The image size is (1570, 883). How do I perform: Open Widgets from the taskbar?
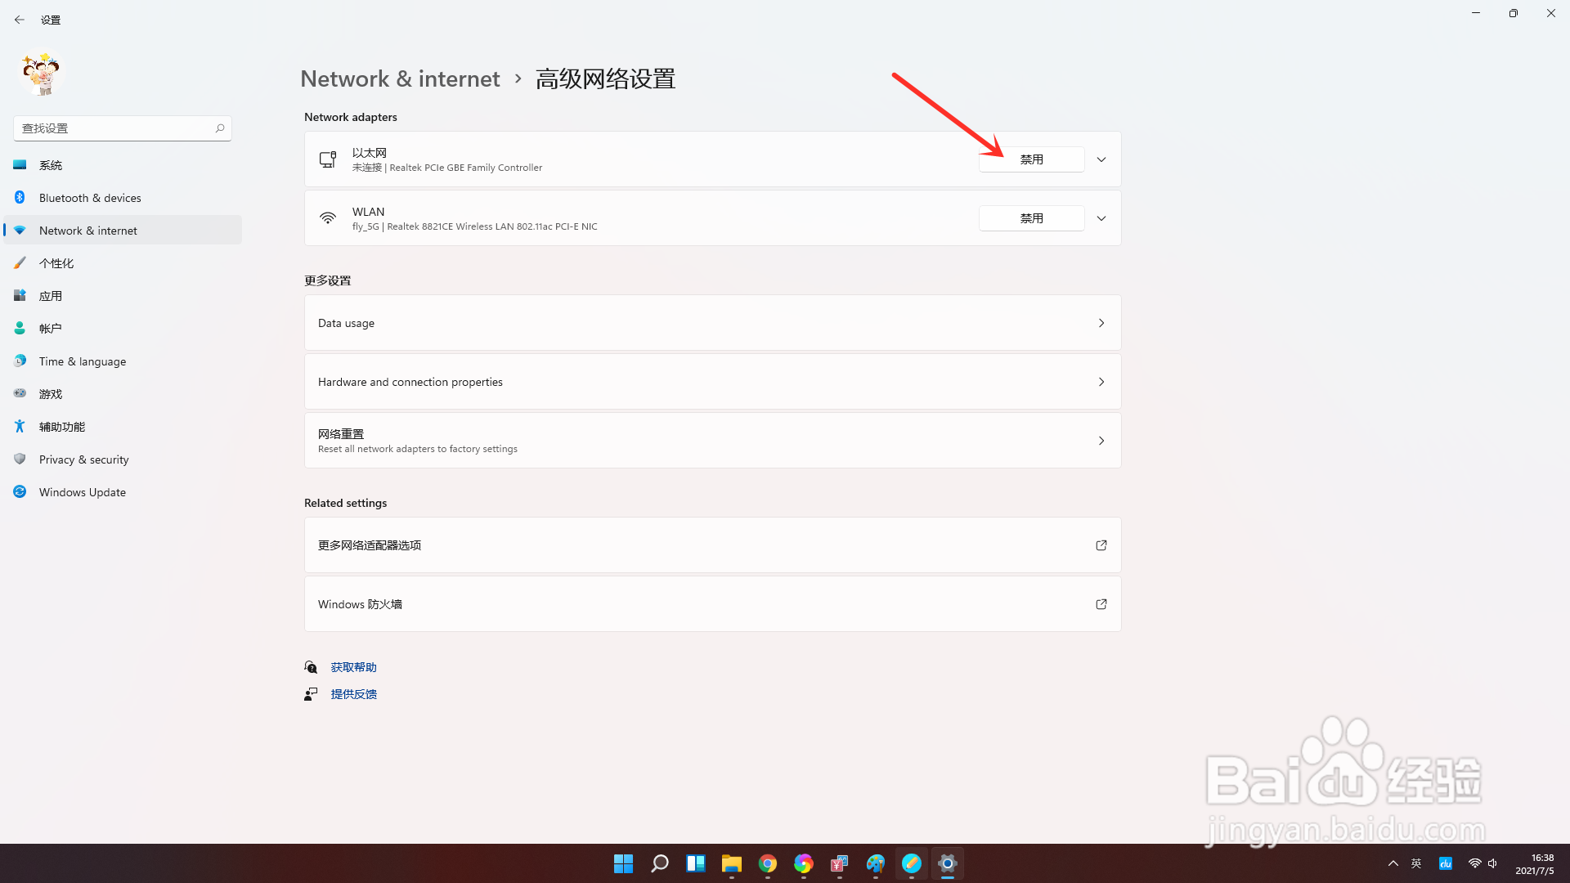click(x=695, y=863)
